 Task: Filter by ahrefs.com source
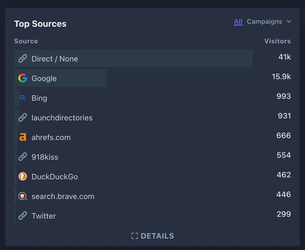coord(51,137)
